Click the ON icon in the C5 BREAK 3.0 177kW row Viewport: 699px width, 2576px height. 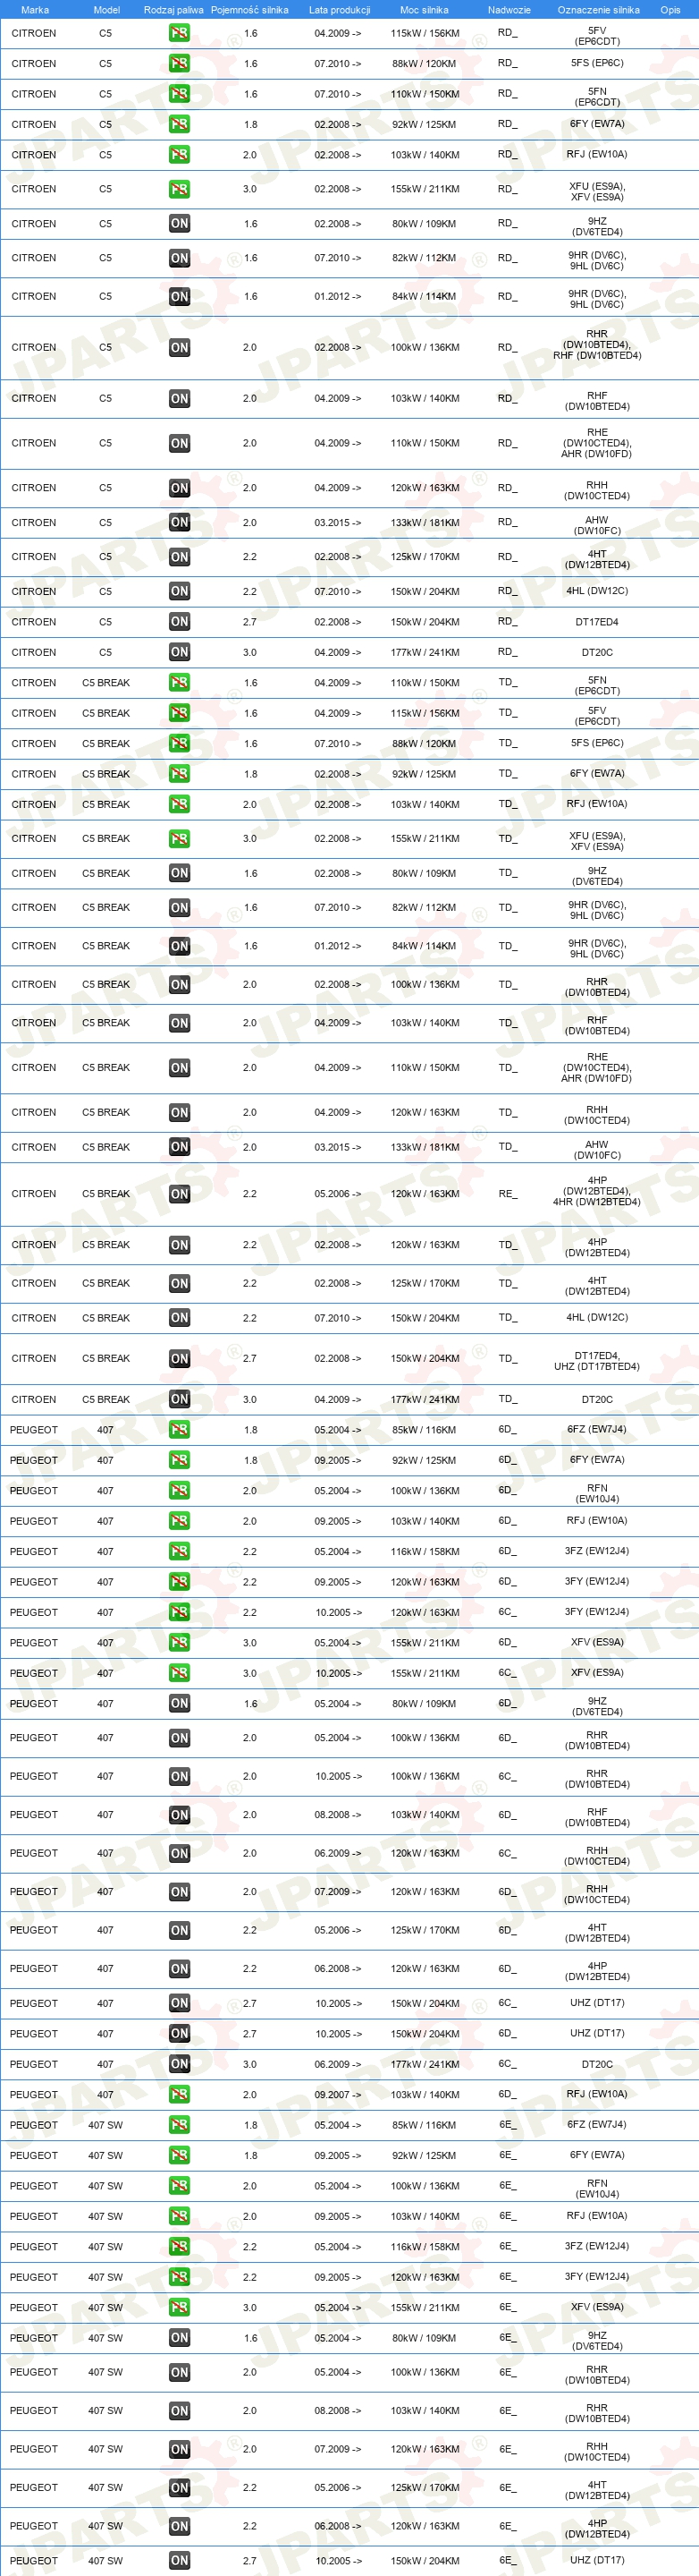[x=179, y=1399]
